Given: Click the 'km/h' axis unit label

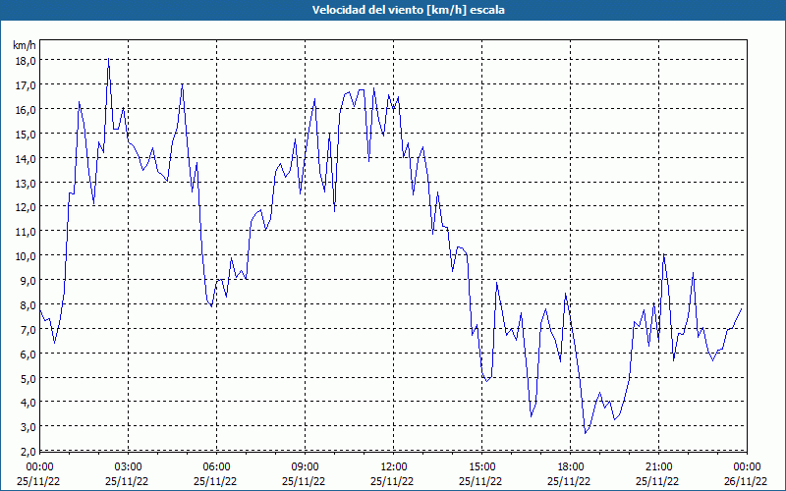Looking at the screenshot, I should pyautogui.click(x=24, y=45).
